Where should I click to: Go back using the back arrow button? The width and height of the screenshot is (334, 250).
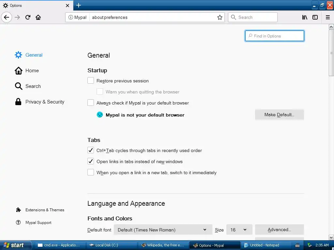7,17
